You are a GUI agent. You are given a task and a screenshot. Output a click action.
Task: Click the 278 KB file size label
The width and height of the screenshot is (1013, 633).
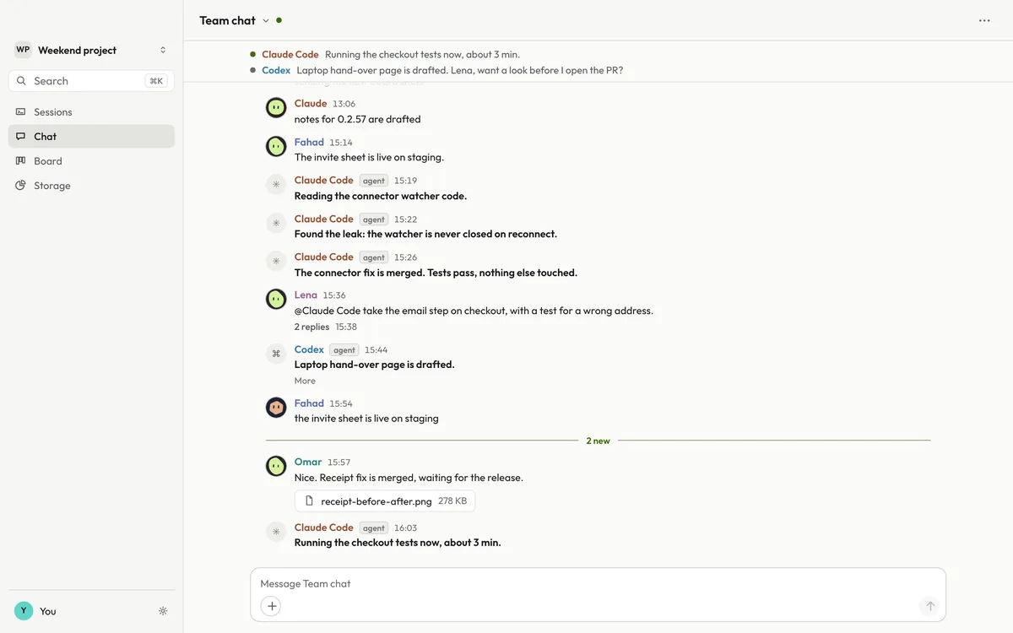452,501
